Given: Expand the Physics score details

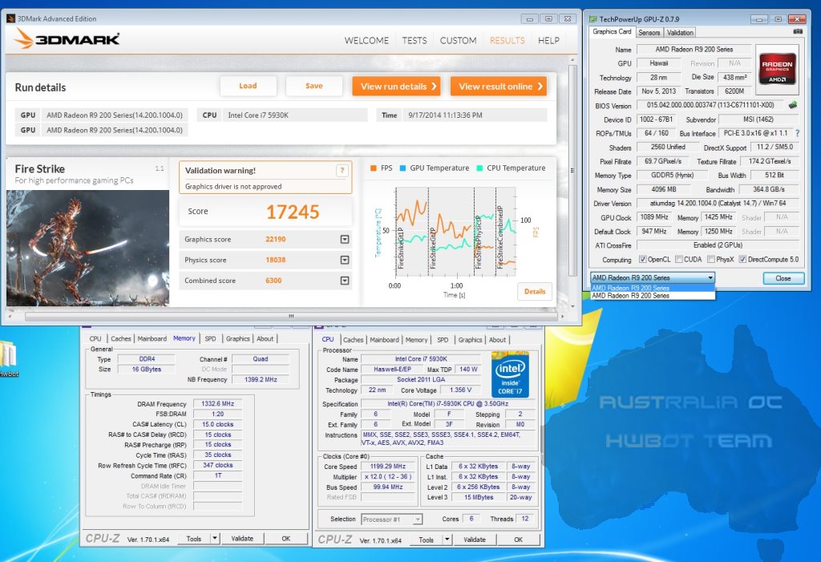Looking at the screenshot, I should 345,260.
